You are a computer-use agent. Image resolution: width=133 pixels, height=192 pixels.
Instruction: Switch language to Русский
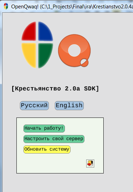point(34,106)
